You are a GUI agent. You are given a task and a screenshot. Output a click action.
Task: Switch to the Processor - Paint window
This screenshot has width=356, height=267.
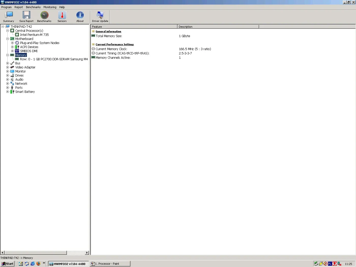(110, 264)
